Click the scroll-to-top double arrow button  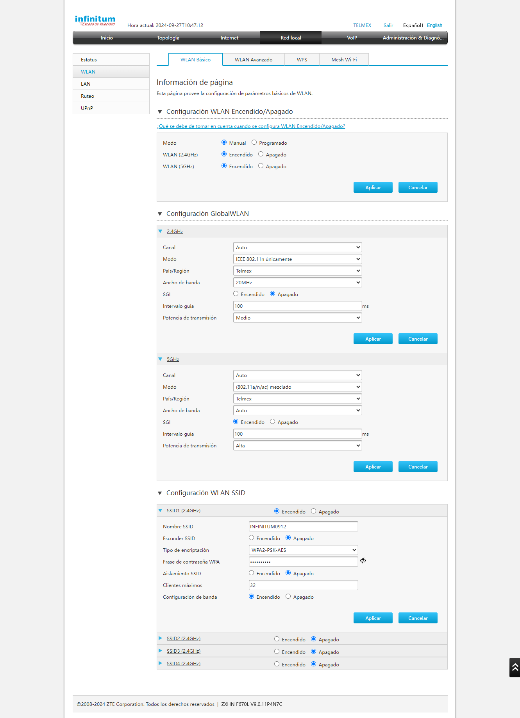coord(515,668)
